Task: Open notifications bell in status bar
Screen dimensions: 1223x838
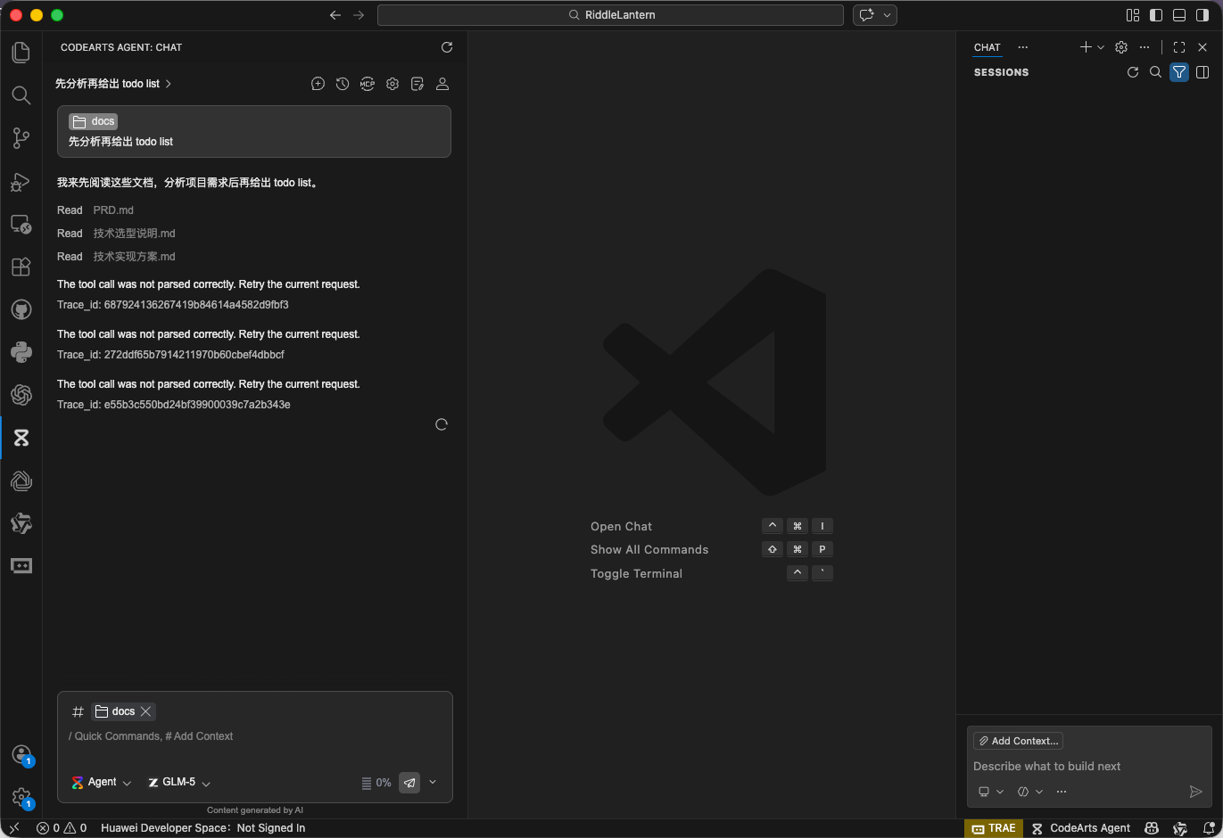Action: pos(1209,828)
